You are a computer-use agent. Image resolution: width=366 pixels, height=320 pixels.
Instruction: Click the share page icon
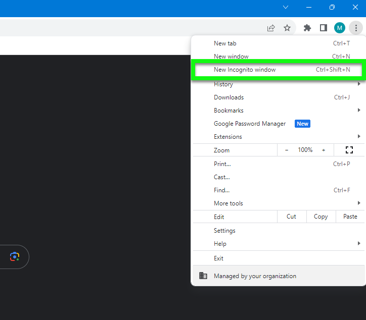[x=271, y=28]
